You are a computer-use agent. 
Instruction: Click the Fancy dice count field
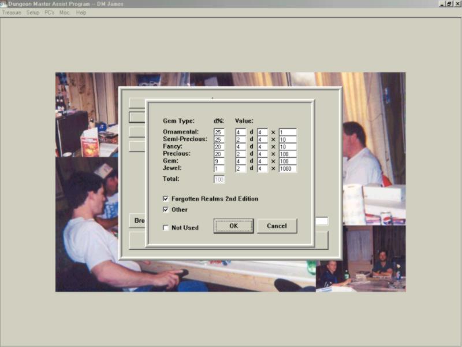pos(240,147)
